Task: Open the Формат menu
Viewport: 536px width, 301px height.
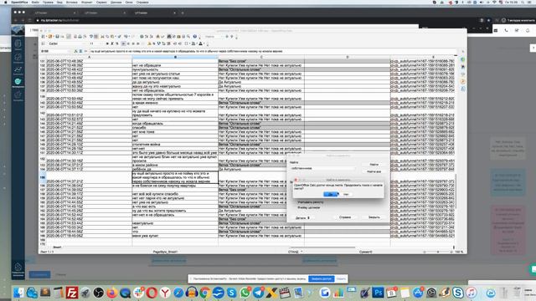Action: (86, 2)
